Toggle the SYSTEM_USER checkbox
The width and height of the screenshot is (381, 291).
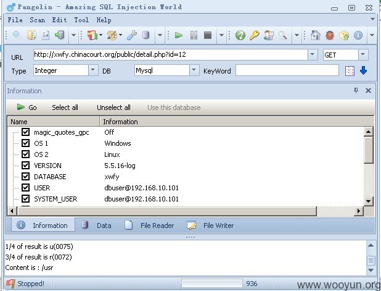click(25, 199)
